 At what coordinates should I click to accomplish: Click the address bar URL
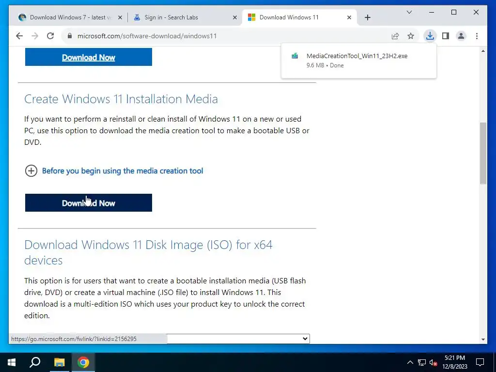click(147, 36)
